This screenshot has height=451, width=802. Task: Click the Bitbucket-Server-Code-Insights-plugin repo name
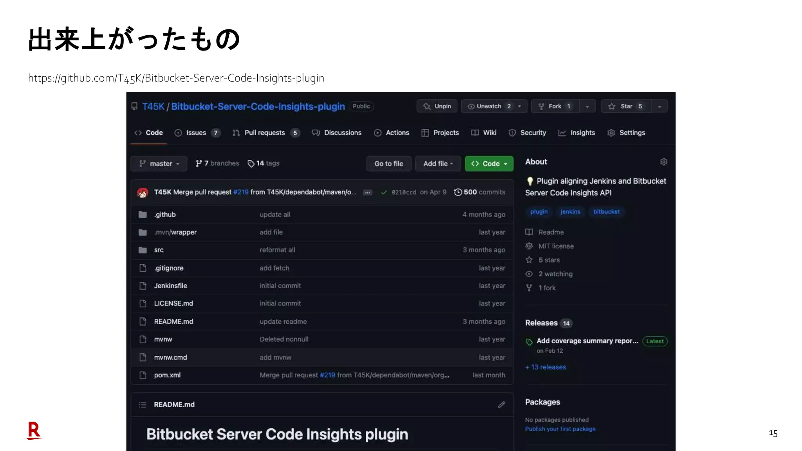(x=258, y=106)
